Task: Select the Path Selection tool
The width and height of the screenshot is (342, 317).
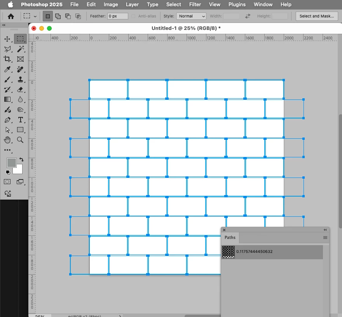Action: pos(7,130)
